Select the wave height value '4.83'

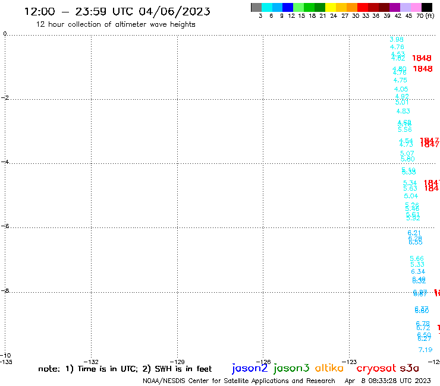[x=403, y=111]
